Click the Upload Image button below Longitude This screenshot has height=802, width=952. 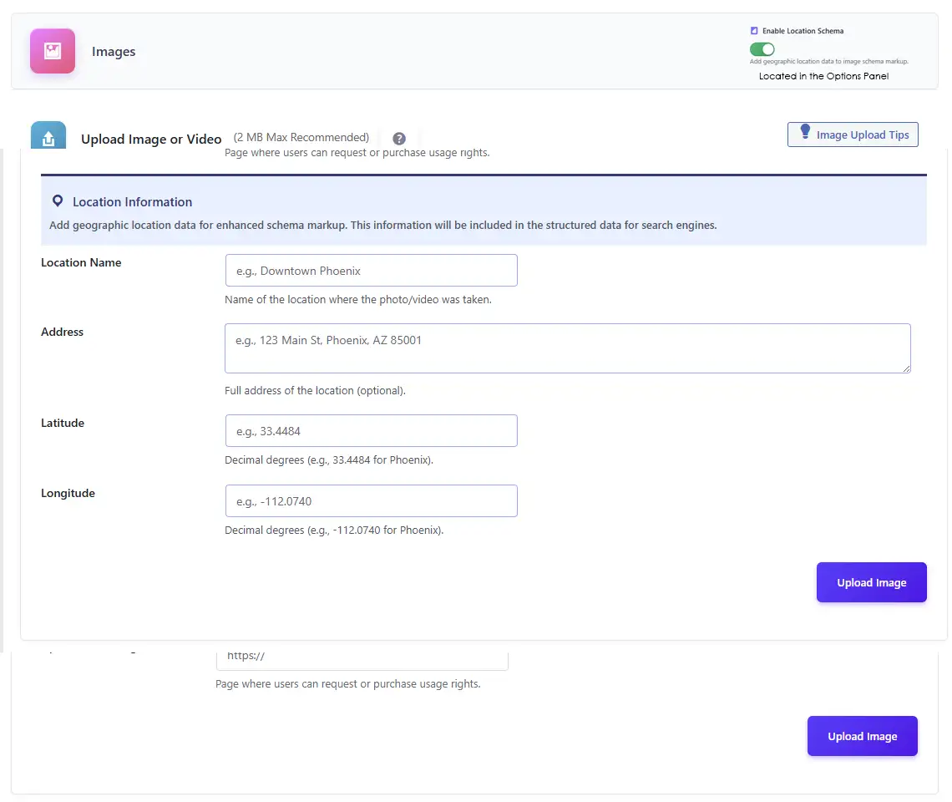pos(871,582)
